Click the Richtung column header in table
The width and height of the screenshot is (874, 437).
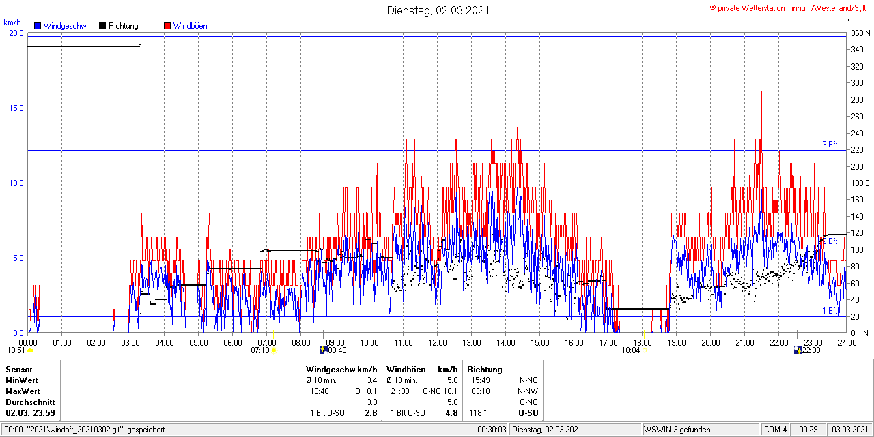point(485,370)
